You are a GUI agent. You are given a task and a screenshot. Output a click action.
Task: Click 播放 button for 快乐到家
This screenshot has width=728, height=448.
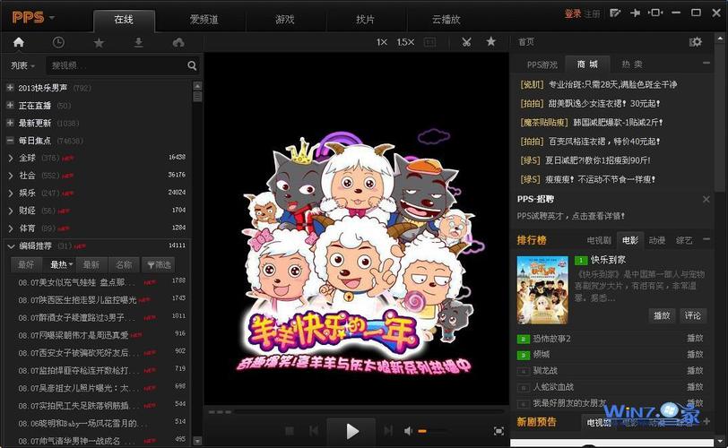pos(662,315)
